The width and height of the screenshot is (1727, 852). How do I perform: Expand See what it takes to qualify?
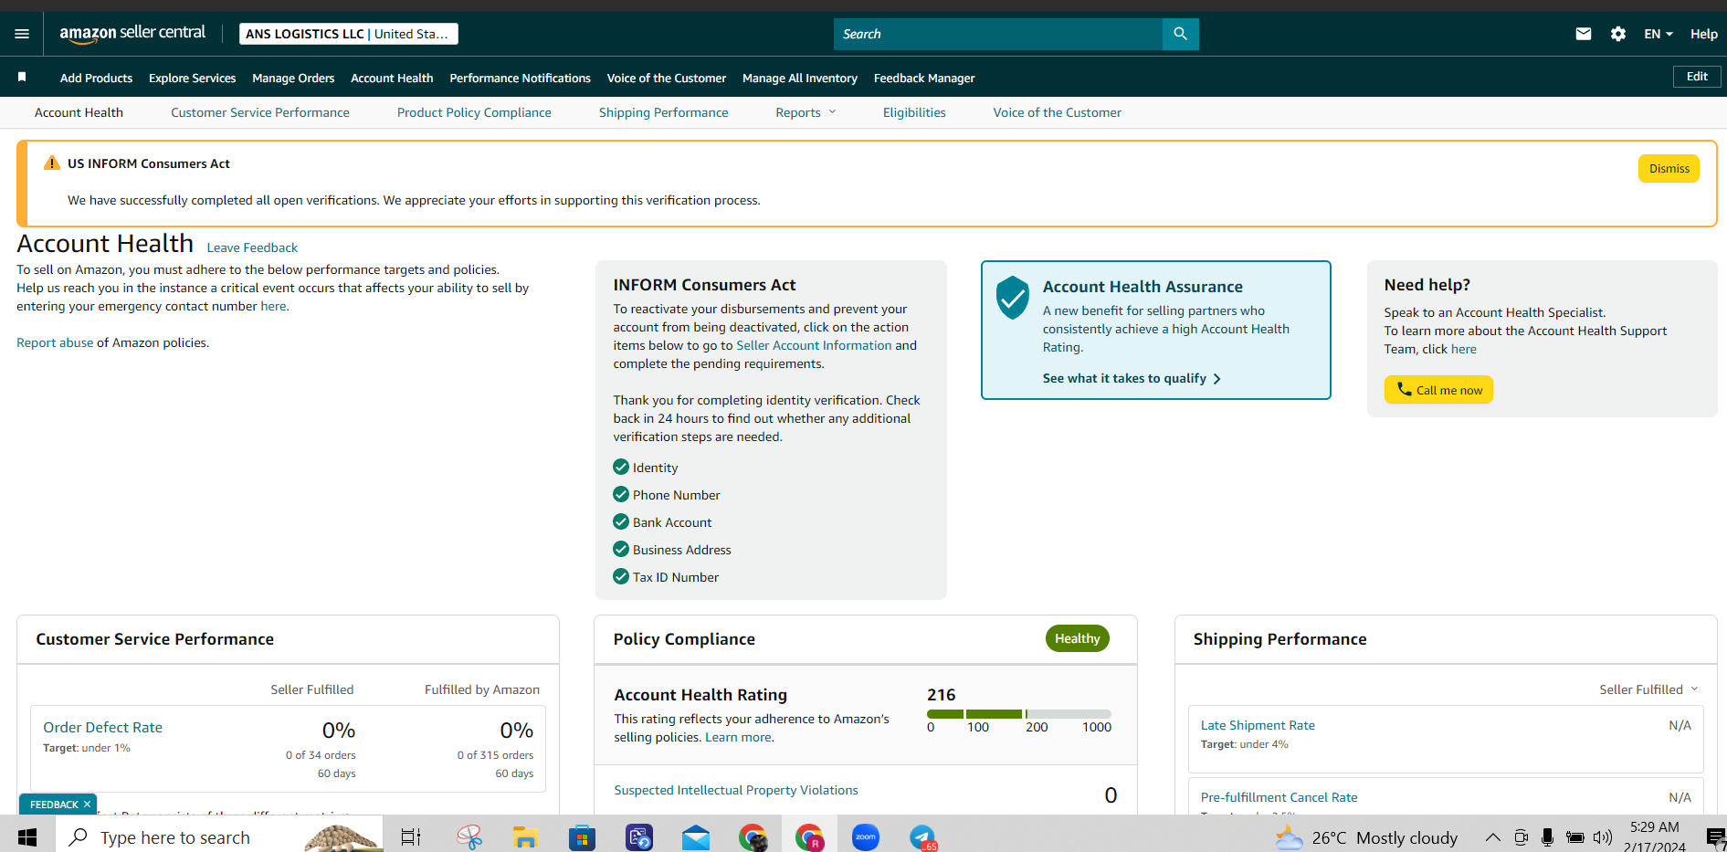pyautogui.click(x=1132, y=378)
